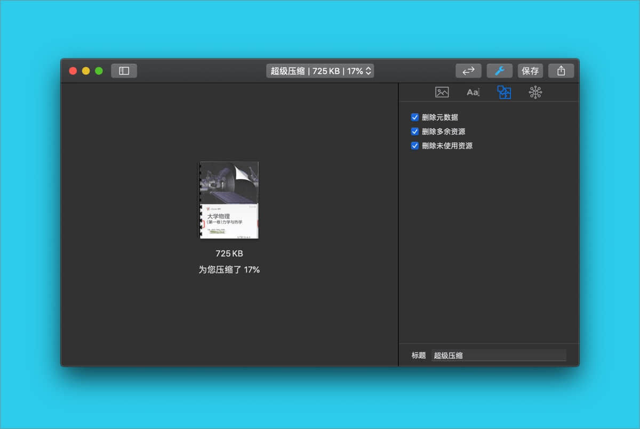This screenshot has width=640, height=429.
Task: Minimize the window with yellow button
Action: [x=86, y=71]
